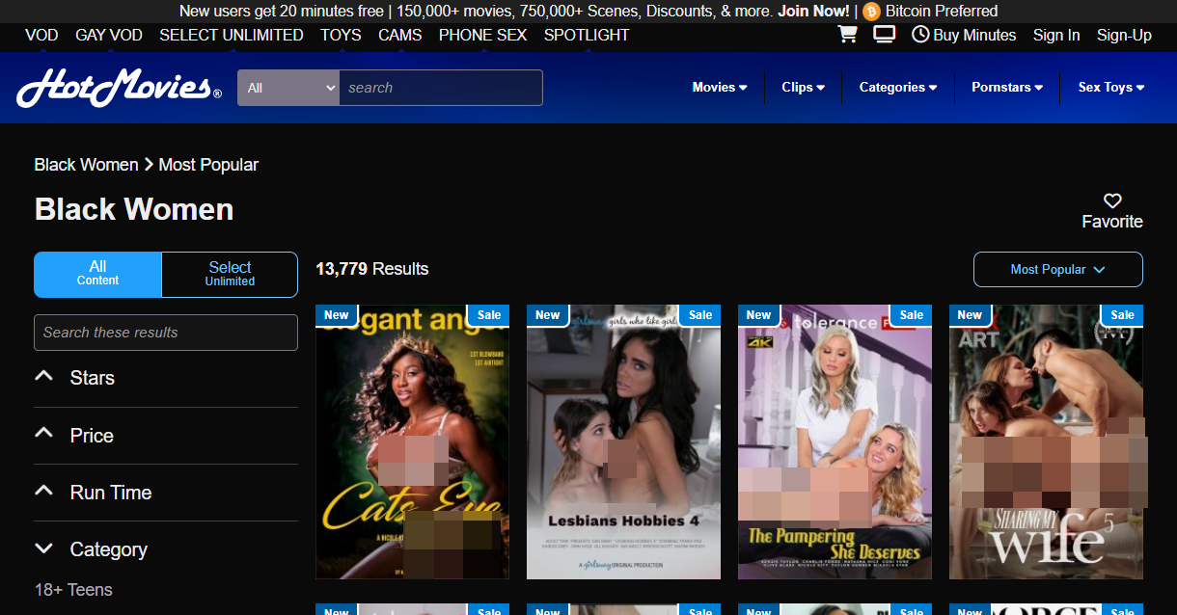The width and height of the screenshot is (1177, 615).
Task: Click the TV screen icon in top bar
Action: point(884,35)
